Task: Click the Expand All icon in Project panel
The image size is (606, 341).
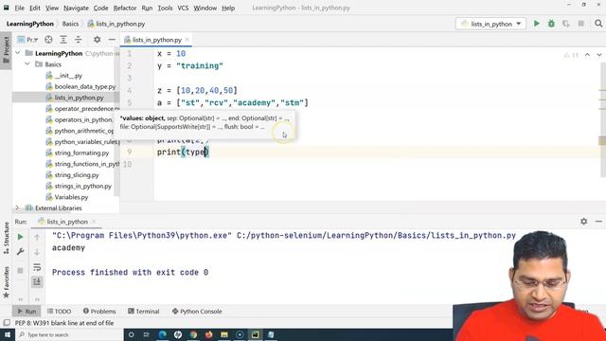Action: [x=63, y=40]
